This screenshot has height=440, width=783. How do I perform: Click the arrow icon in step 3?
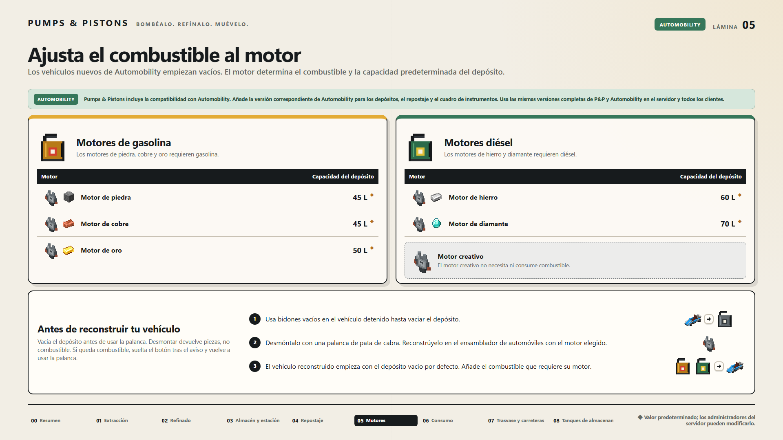[x=719, y=366]
